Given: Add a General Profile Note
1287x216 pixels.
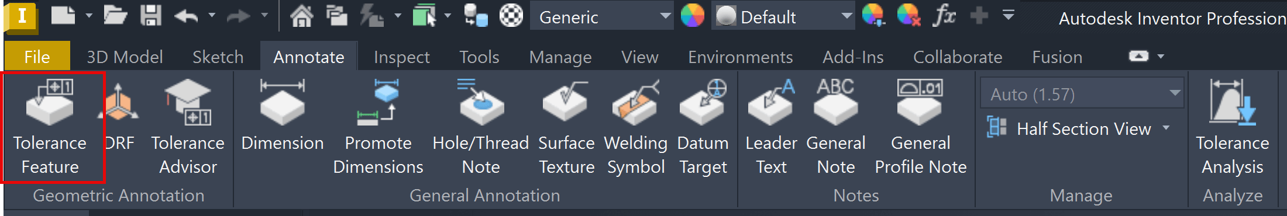Looking at the screenshot, I should [x=920, y=127].
